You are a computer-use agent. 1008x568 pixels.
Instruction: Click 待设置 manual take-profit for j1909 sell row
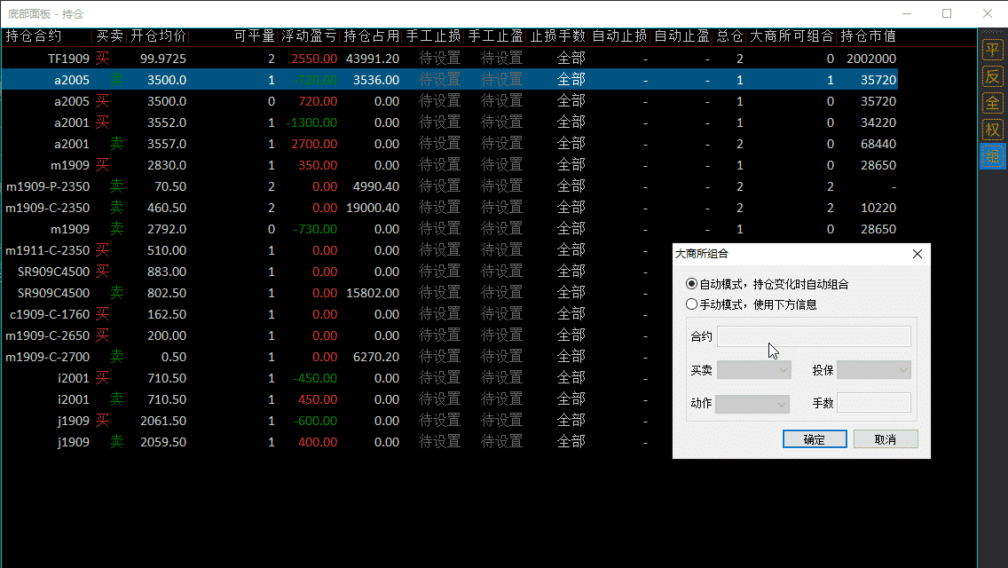(501, 442)
